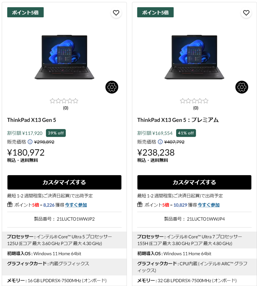Click ポイント5倍 badge on left card

coord(25,12)
